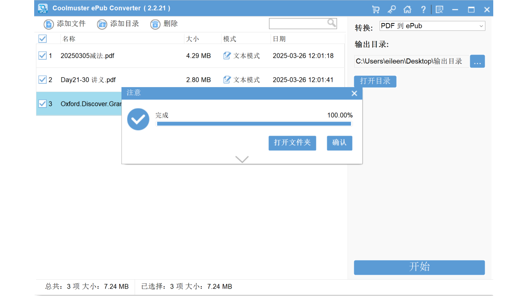This screenshot has height=296, width=527.
Task: Open the PDF 到 ePub conversion dropdown
Action: pyautogui.click(x=432, y=25)
